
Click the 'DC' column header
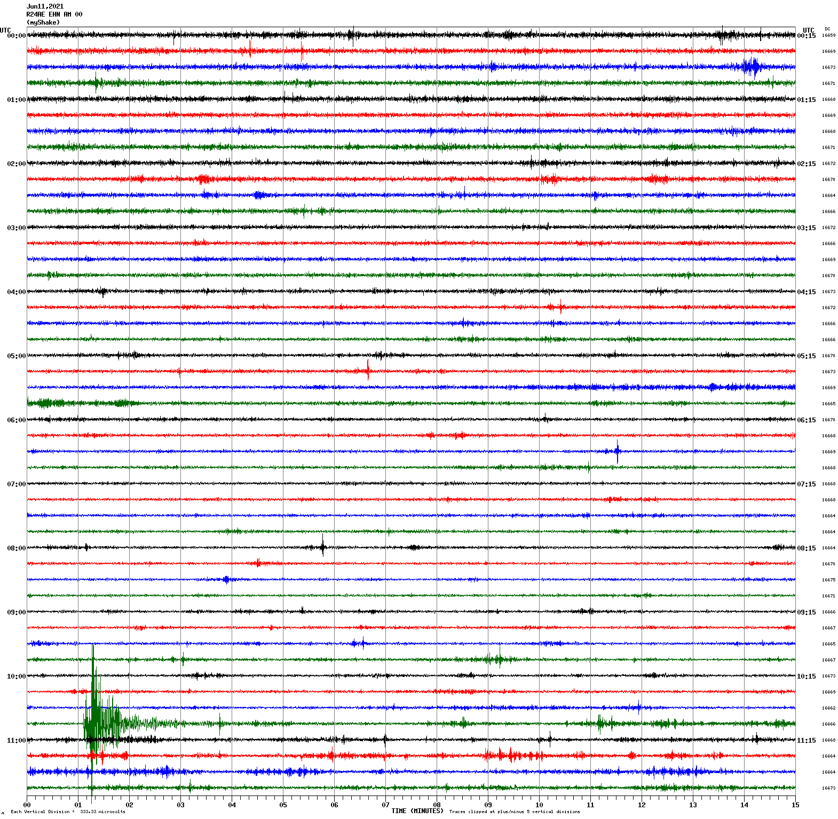point(827,29)
